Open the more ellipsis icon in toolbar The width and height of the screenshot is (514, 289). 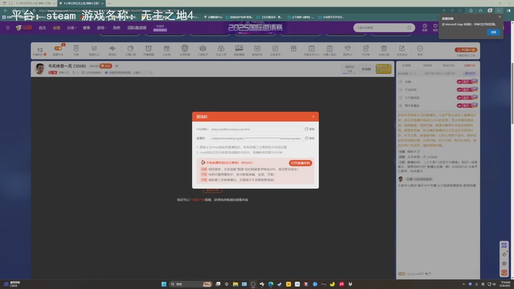click(x=420, y=49)
